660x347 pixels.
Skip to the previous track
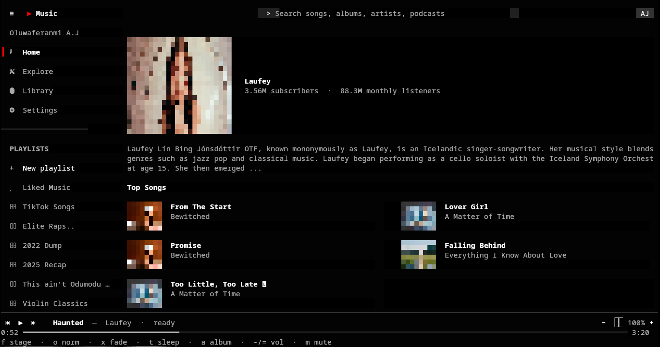8,323
